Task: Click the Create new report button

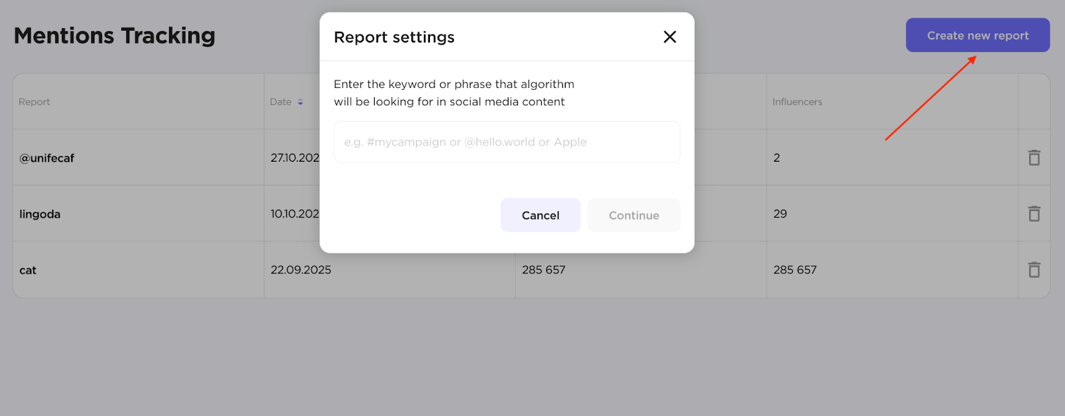Action: [977, 35]
